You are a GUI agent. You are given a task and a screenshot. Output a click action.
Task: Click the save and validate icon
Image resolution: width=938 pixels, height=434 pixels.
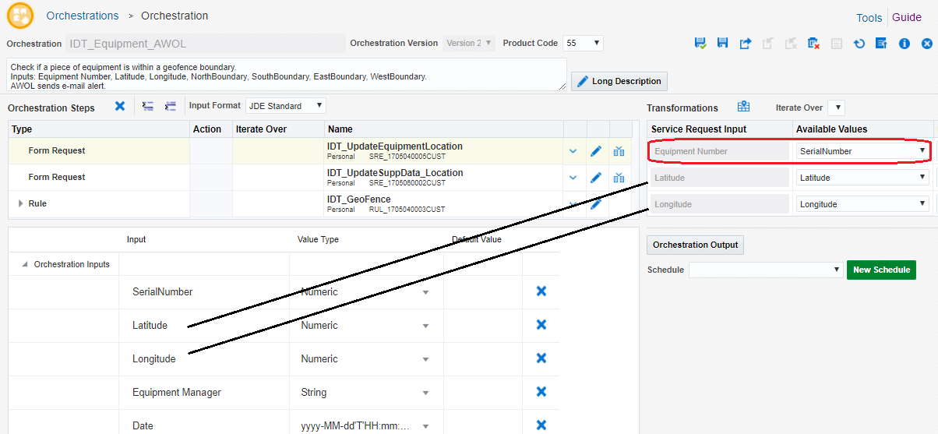[x=700, y=44]
